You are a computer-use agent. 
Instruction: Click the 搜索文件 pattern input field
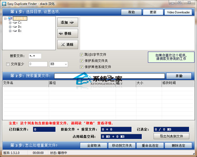tap(35, 56)
